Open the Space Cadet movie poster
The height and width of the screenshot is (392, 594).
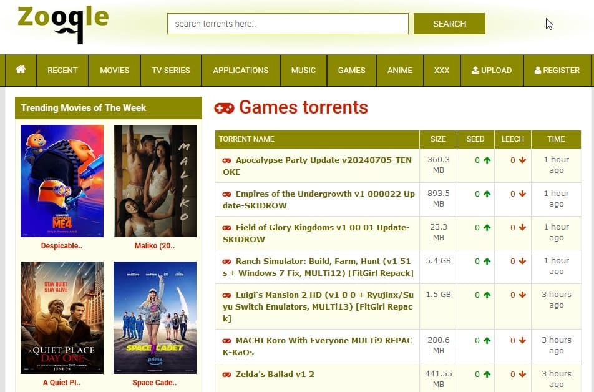coord(155,318)
